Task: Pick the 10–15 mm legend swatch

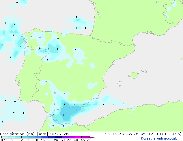Action: pyautogui.click(x=38, y=137)
